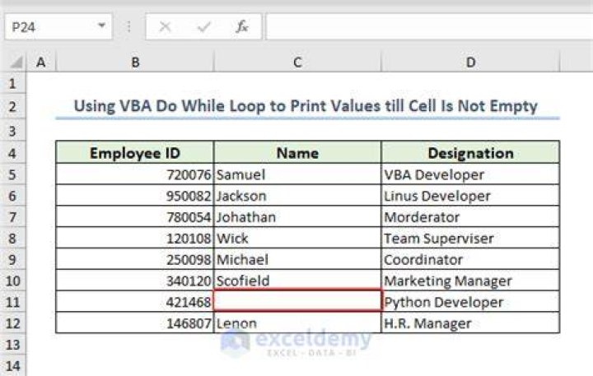Select column A header
Viewport: 593px width, 376px height.
point(41,62)
